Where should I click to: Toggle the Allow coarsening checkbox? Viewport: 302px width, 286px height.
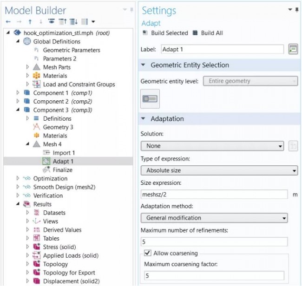148,253
